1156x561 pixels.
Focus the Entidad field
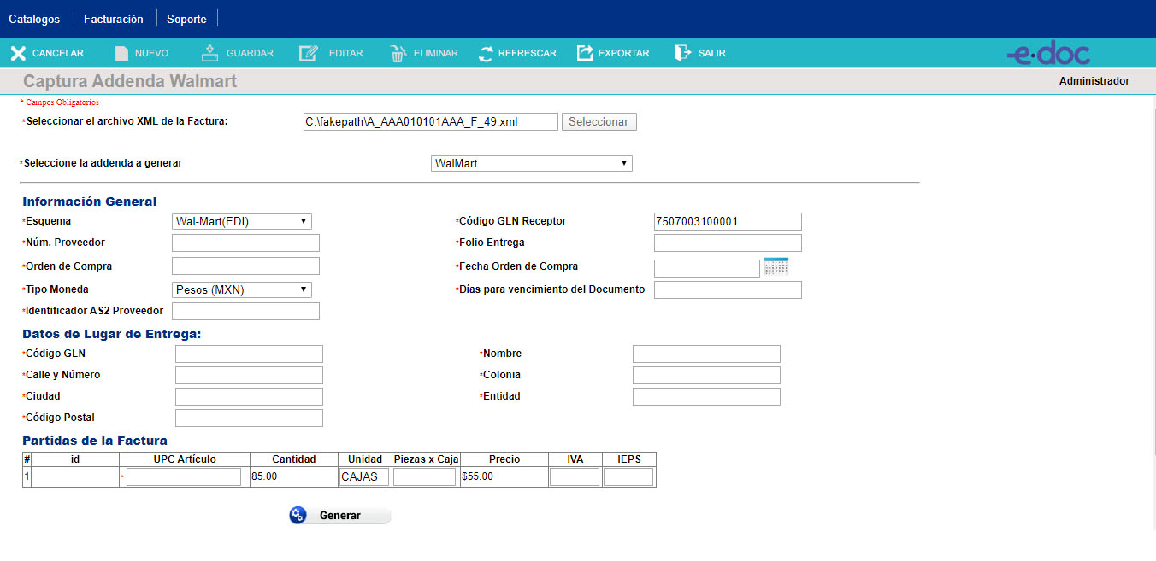tap(706, 396)
